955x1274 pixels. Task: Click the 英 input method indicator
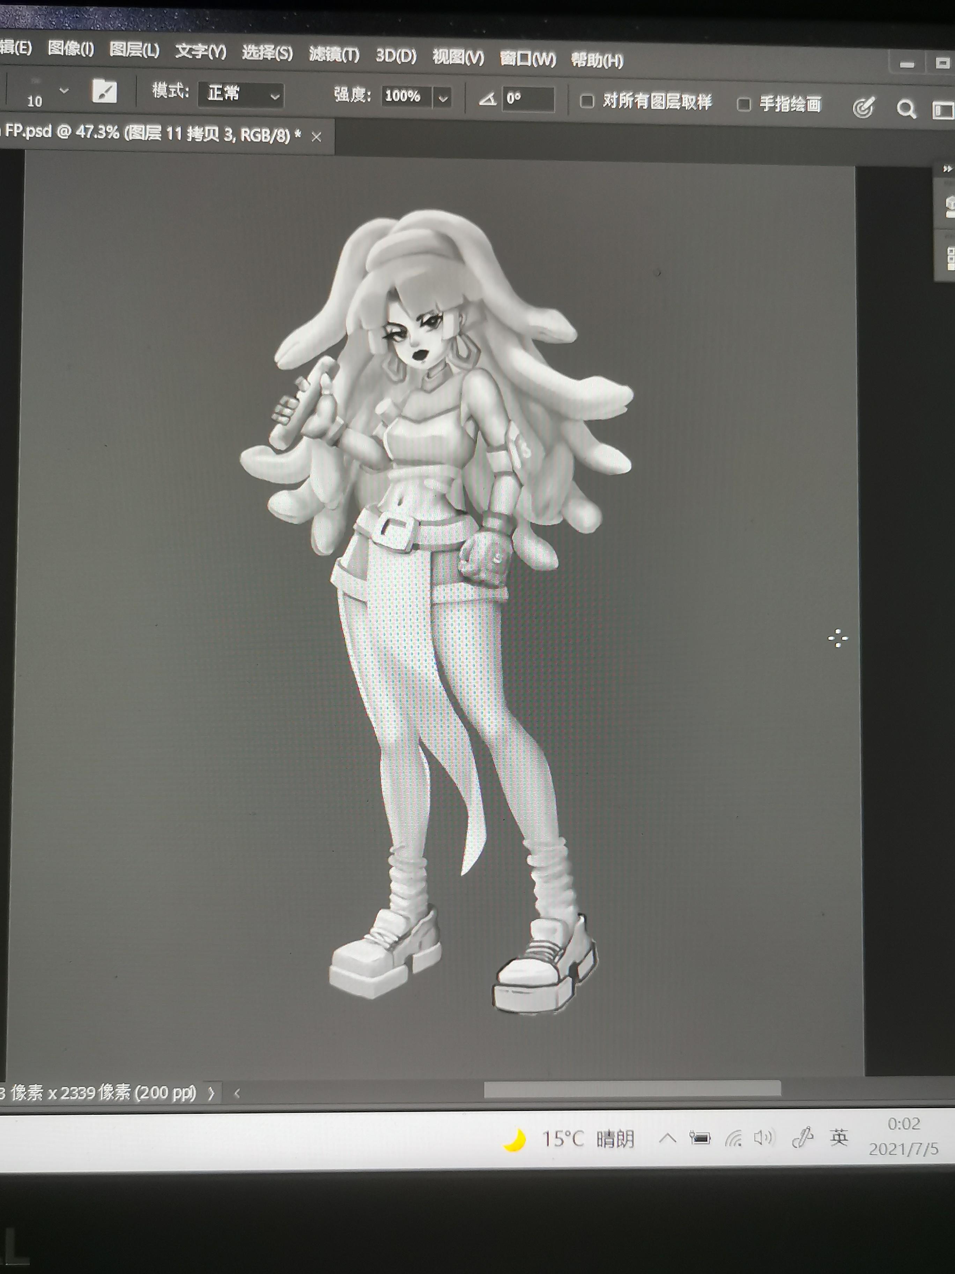839,1137
